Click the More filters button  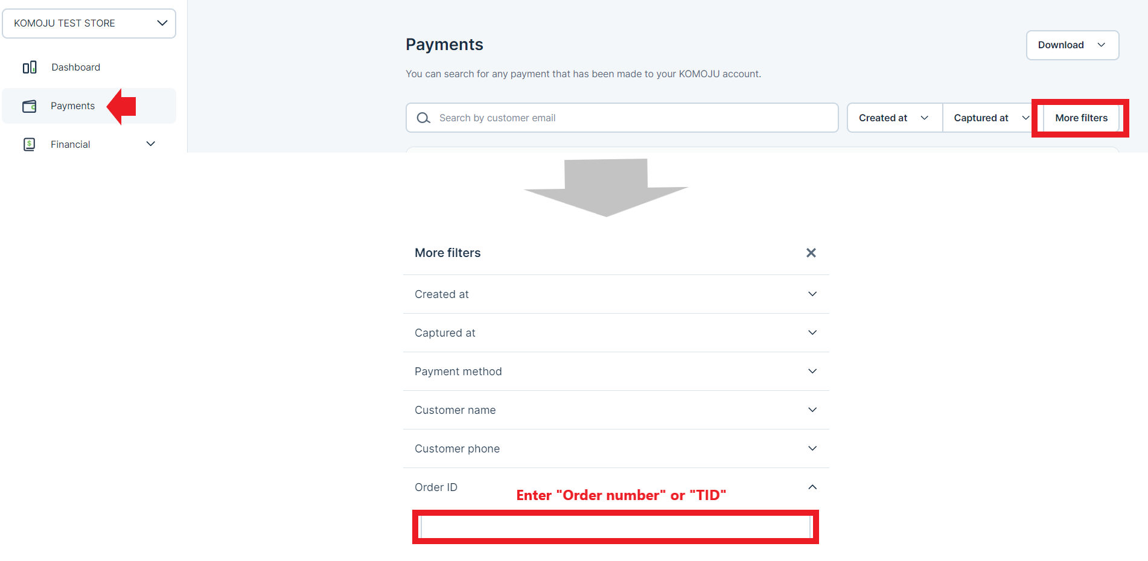(1080, 118)
